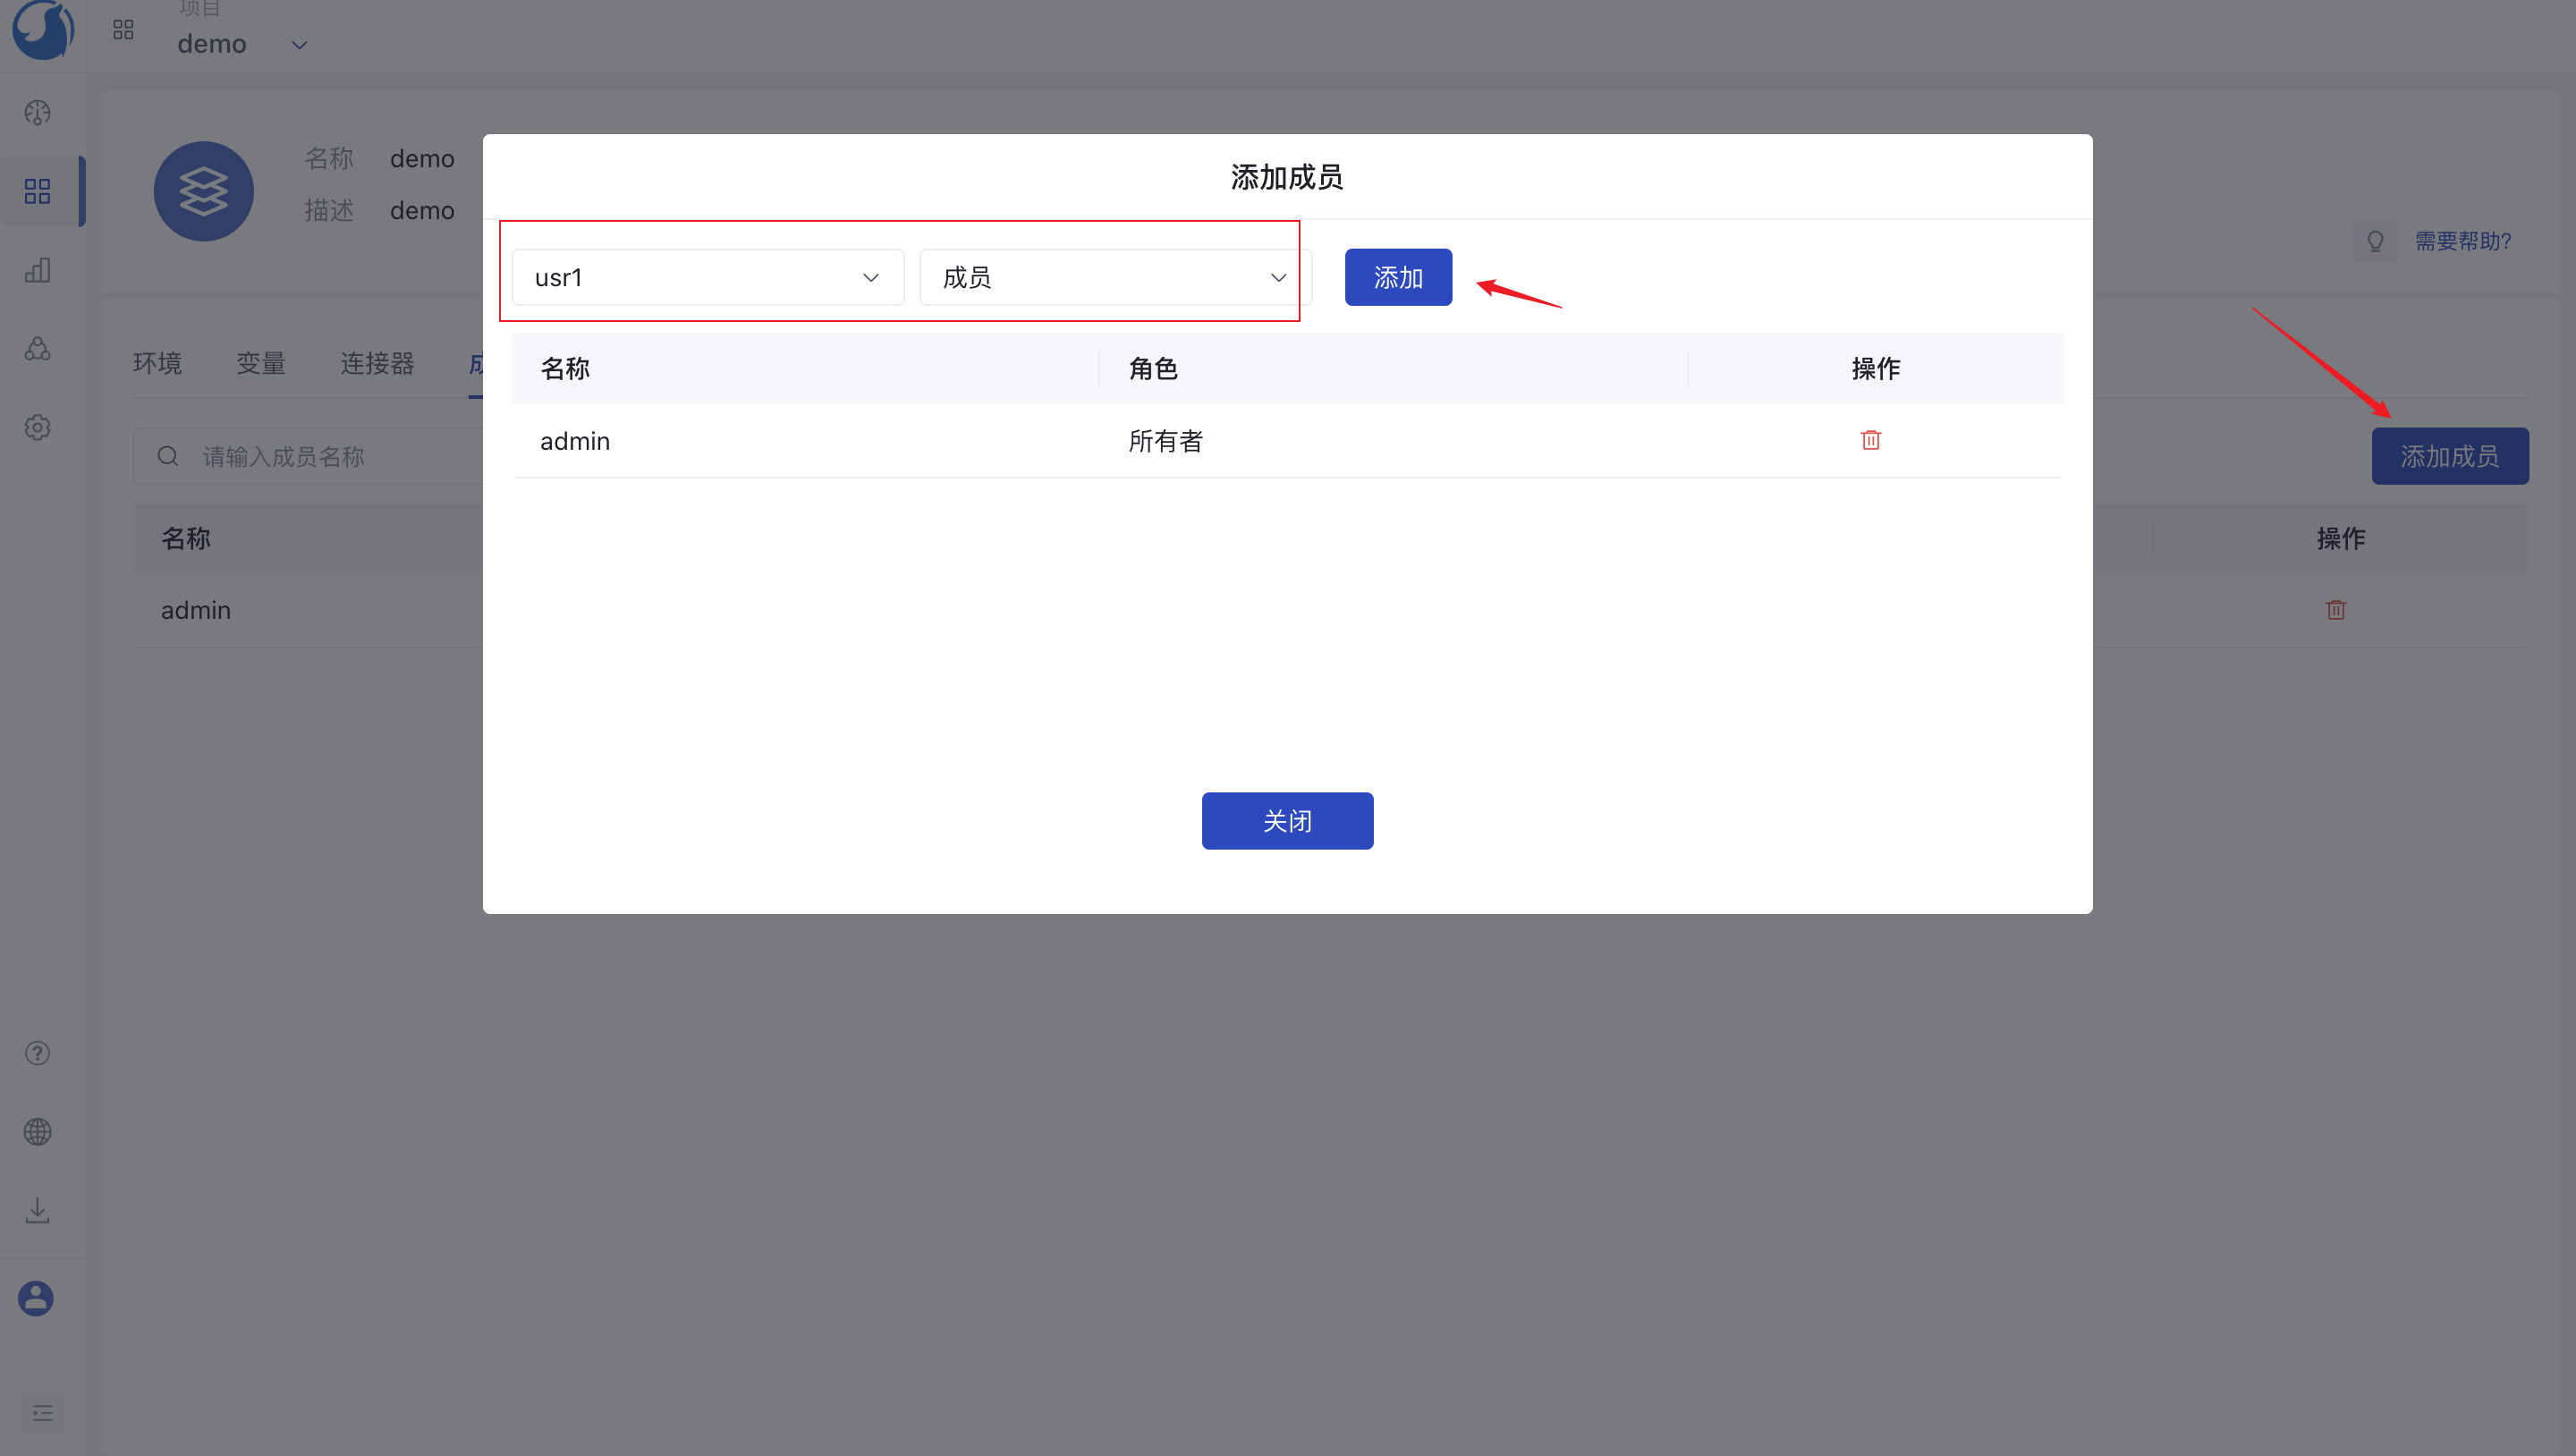
Task: Open the language globe icon in the sidebar
Action: tap(38, 1132)
